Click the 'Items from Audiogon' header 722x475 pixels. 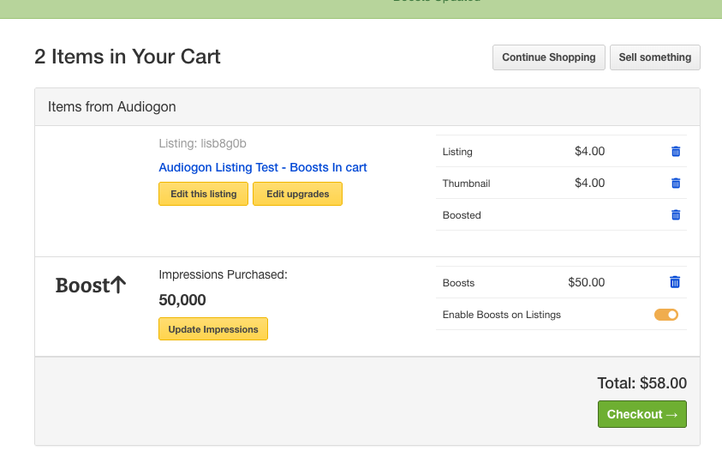pyautogui.click(x=112, y=106)
